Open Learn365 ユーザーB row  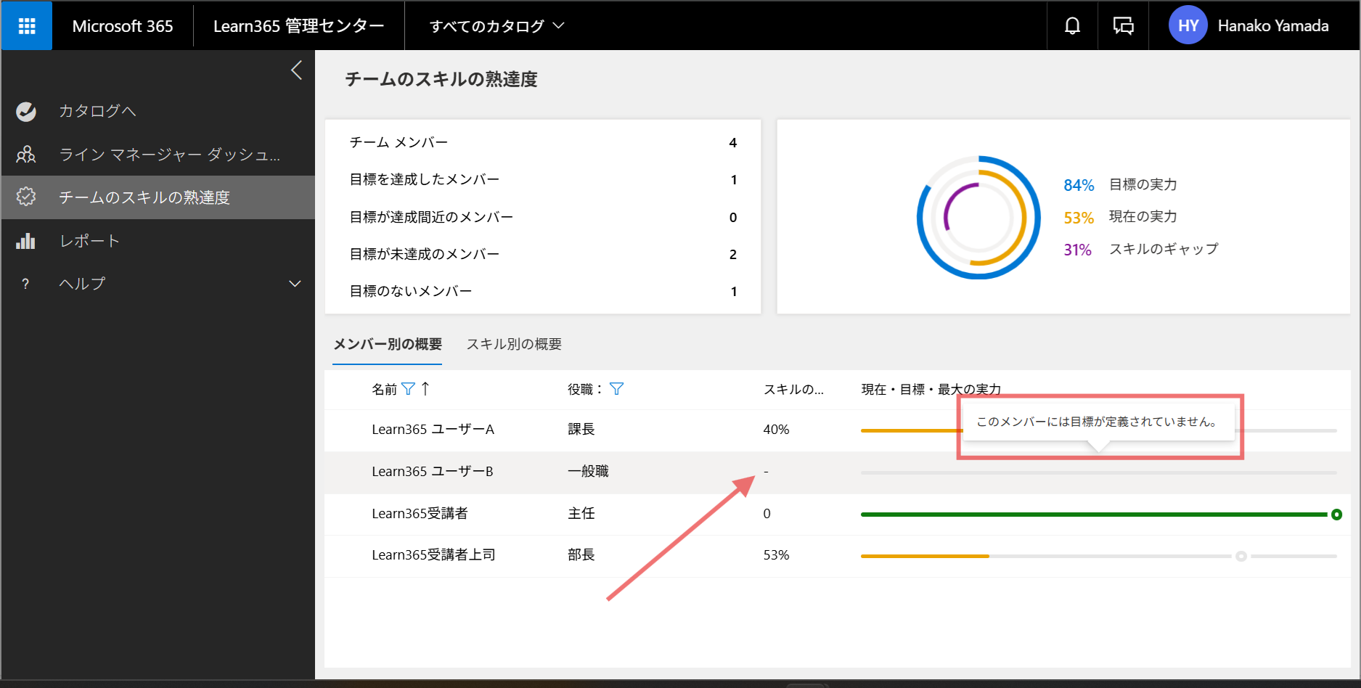point(837,472)
